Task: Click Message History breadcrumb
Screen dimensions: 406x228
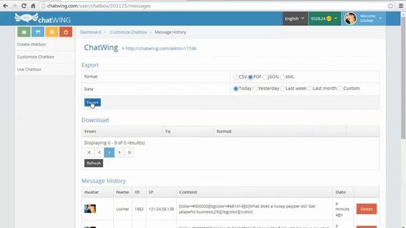Action: click(x=171, y=32)
